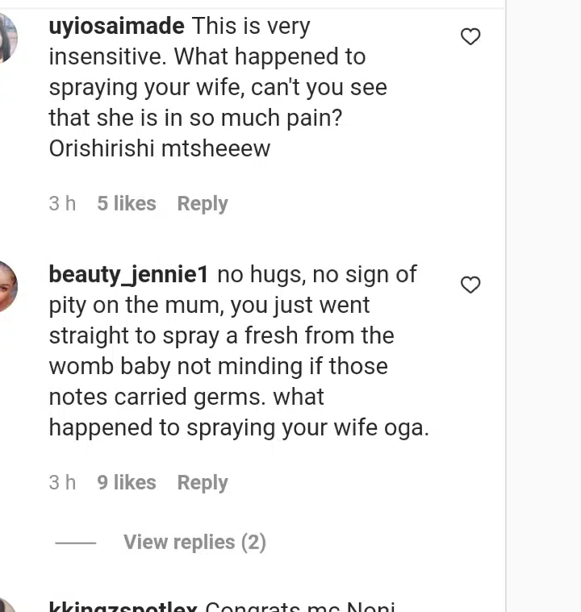The width and height of the screenshot is (581, 612).
Task: Click the blank gray panel on the right
Action: [x=543, y=306]
